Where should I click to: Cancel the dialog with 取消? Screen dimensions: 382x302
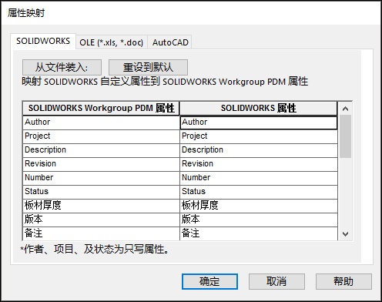(x=276, y=281)
